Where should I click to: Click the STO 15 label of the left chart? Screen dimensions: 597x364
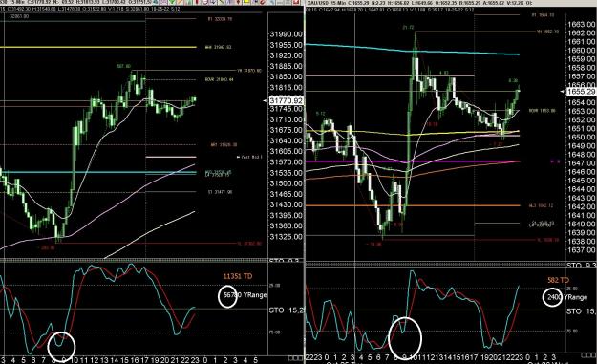coord(287,310)
